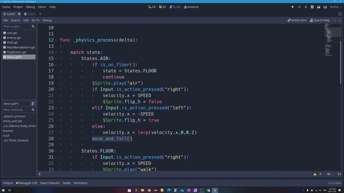The image size is (344, 193).
Task: Switch to the 3D workspace
Action: (x=162, y=7)
